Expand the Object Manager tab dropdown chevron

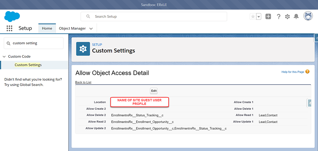[x=91, y=28]
